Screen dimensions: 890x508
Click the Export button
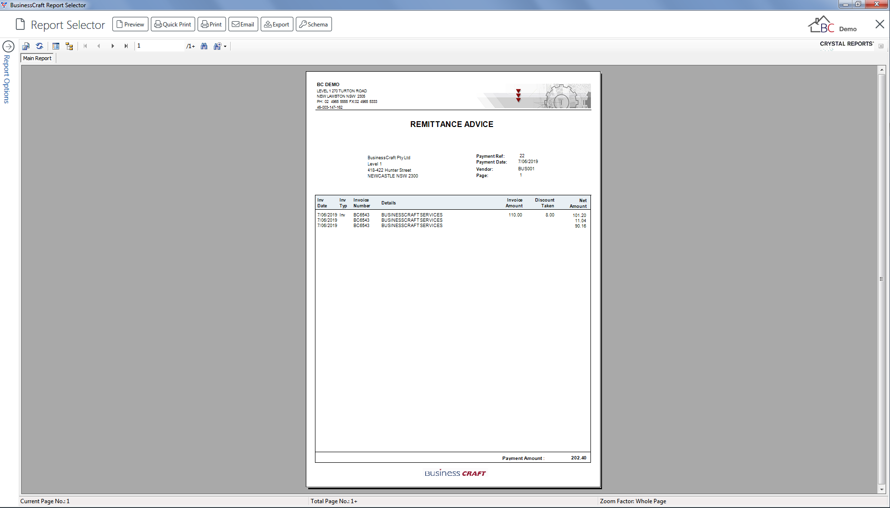click(x=277, y=24)
